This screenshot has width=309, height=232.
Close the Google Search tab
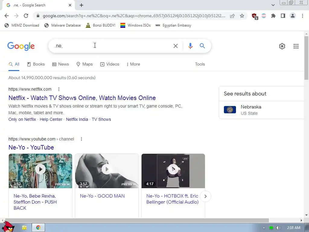tap(70, 5)
